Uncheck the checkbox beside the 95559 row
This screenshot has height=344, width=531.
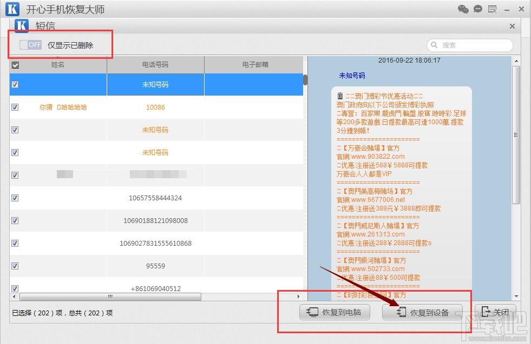(15, 266)
